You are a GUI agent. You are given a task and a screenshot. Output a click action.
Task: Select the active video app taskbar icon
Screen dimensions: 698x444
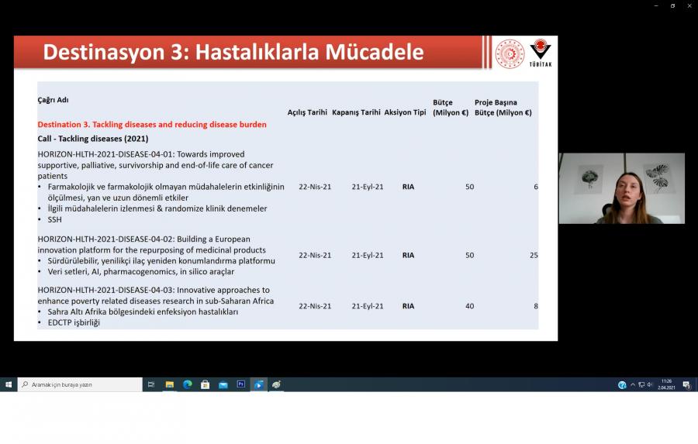(x=259, y=384)
